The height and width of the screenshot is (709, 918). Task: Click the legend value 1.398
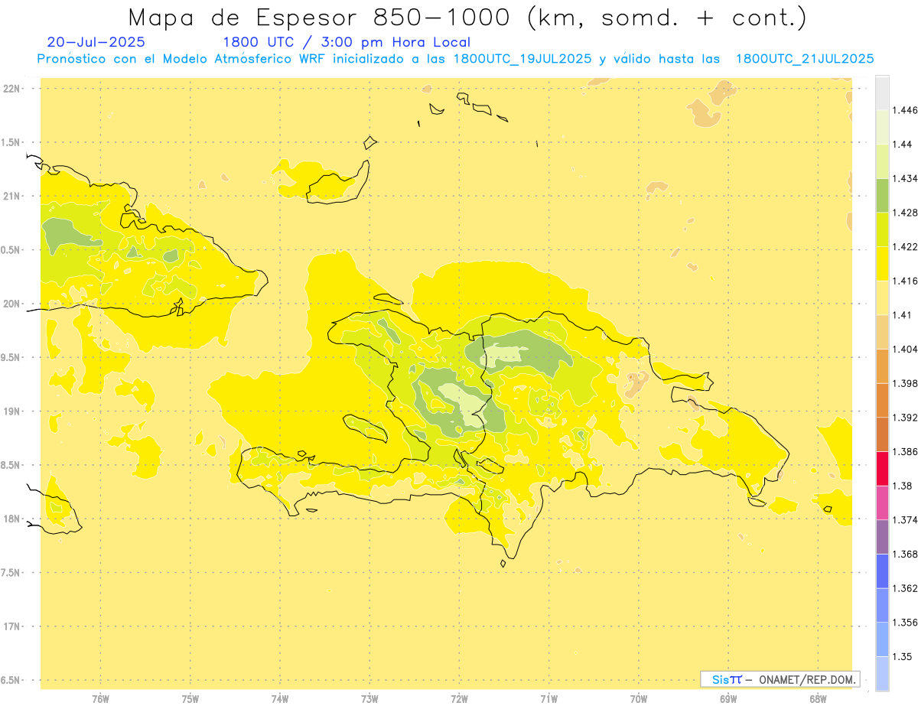[x=905, y=383]
